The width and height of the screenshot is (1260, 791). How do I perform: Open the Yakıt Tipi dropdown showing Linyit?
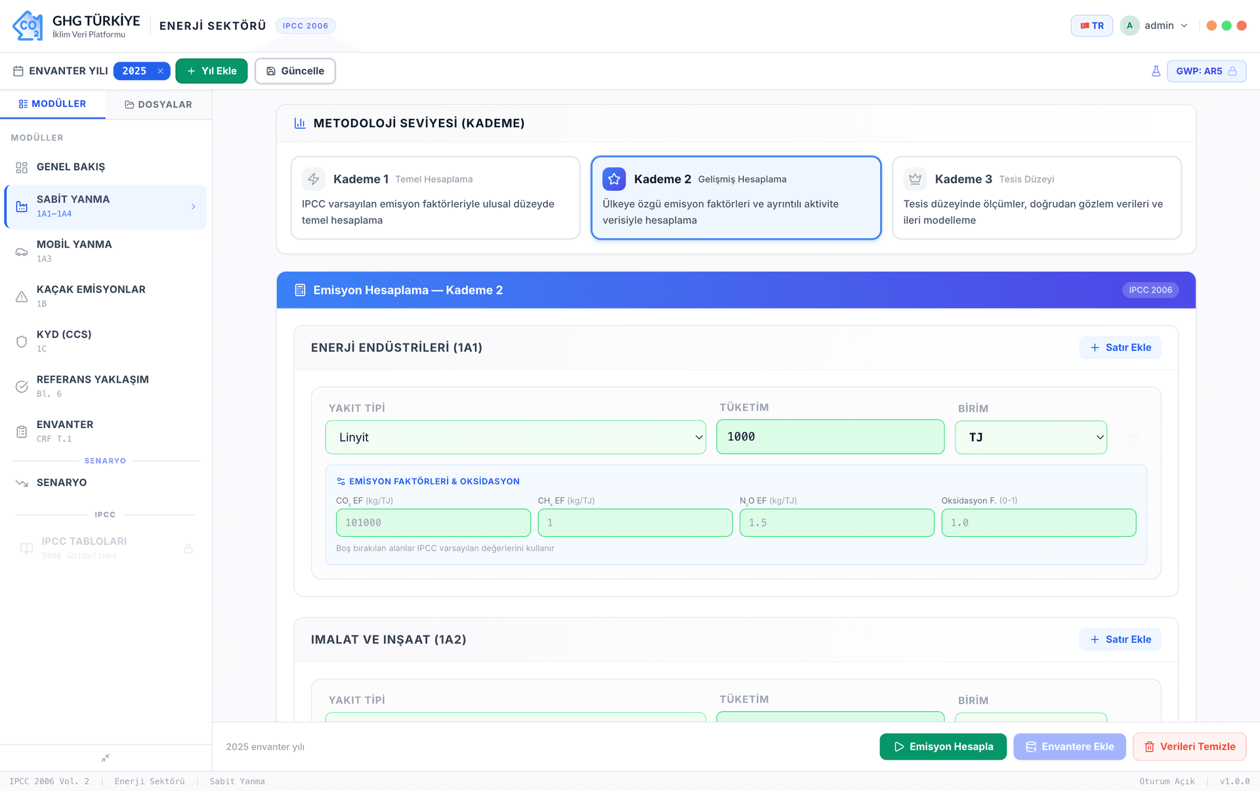pyautogui.click(x=516, y=437)
